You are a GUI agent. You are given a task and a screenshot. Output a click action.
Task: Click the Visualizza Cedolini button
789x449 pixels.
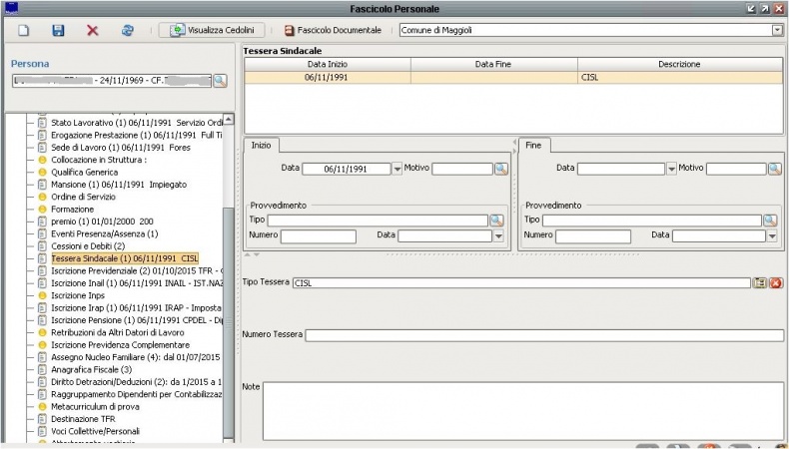[x=212, y=31]
